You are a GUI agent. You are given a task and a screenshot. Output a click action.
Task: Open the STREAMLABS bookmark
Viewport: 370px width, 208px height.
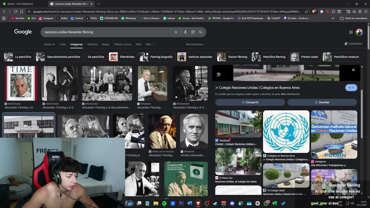tap(109, 18)
